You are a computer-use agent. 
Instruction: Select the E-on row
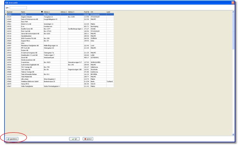coord(60,27)
